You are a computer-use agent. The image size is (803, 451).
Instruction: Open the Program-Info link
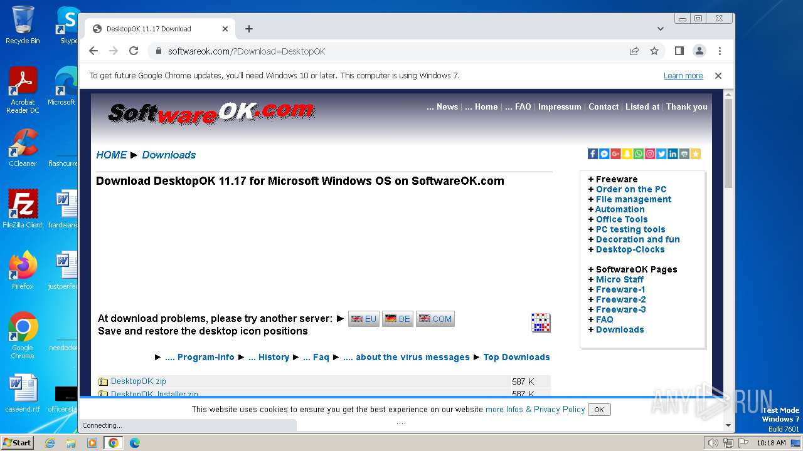pyautogui.click(x=199, y=357)
